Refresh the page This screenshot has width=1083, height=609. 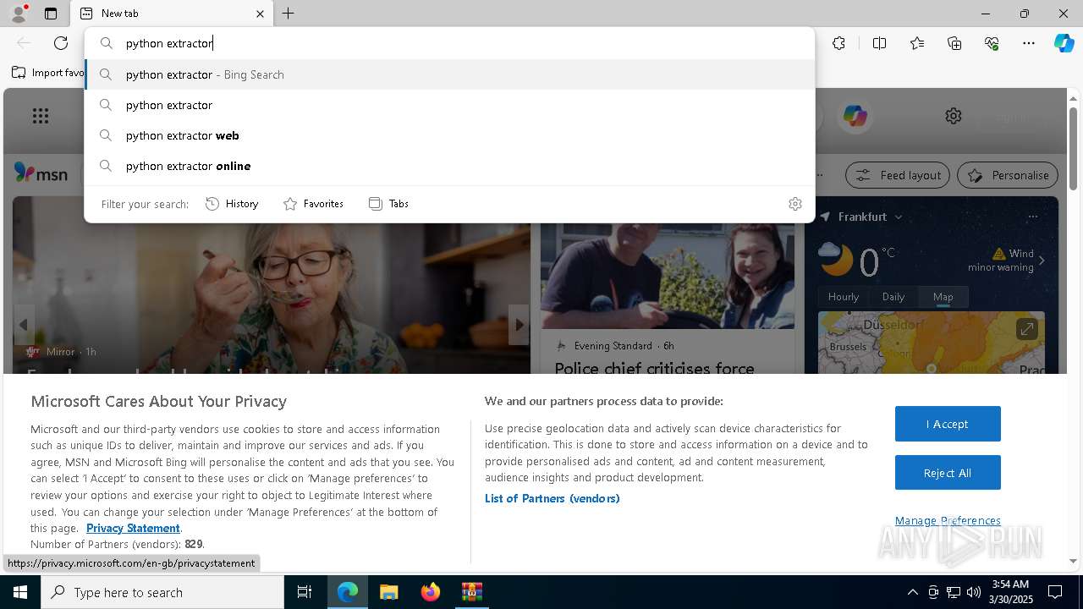pos(61,43)
